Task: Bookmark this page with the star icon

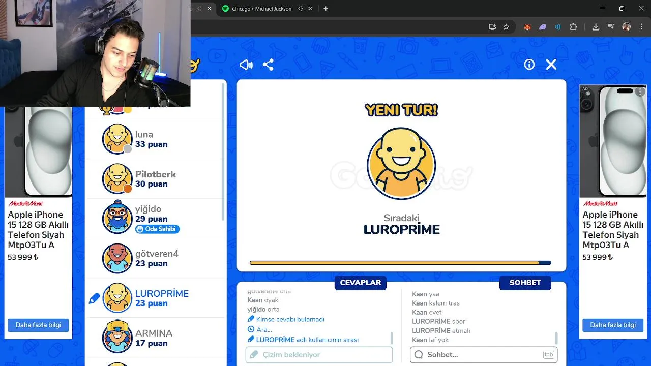Action: click(506, 27)
